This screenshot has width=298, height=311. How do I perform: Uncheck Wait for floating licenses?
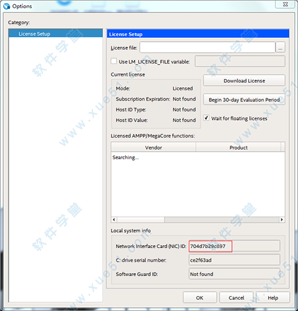point(206,118)
